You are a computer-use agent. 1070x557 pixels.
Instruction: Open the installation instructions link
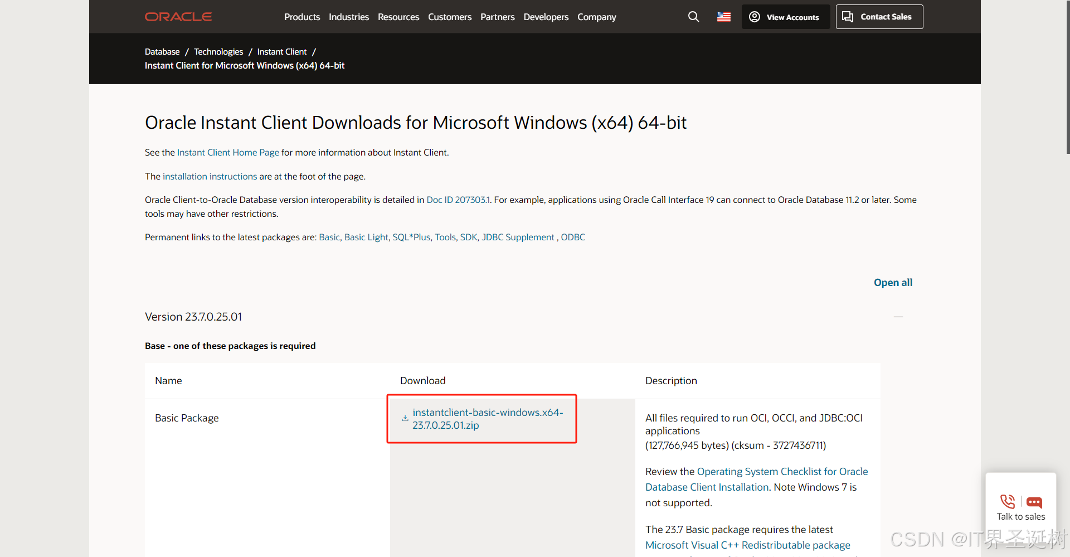(209, 176)
